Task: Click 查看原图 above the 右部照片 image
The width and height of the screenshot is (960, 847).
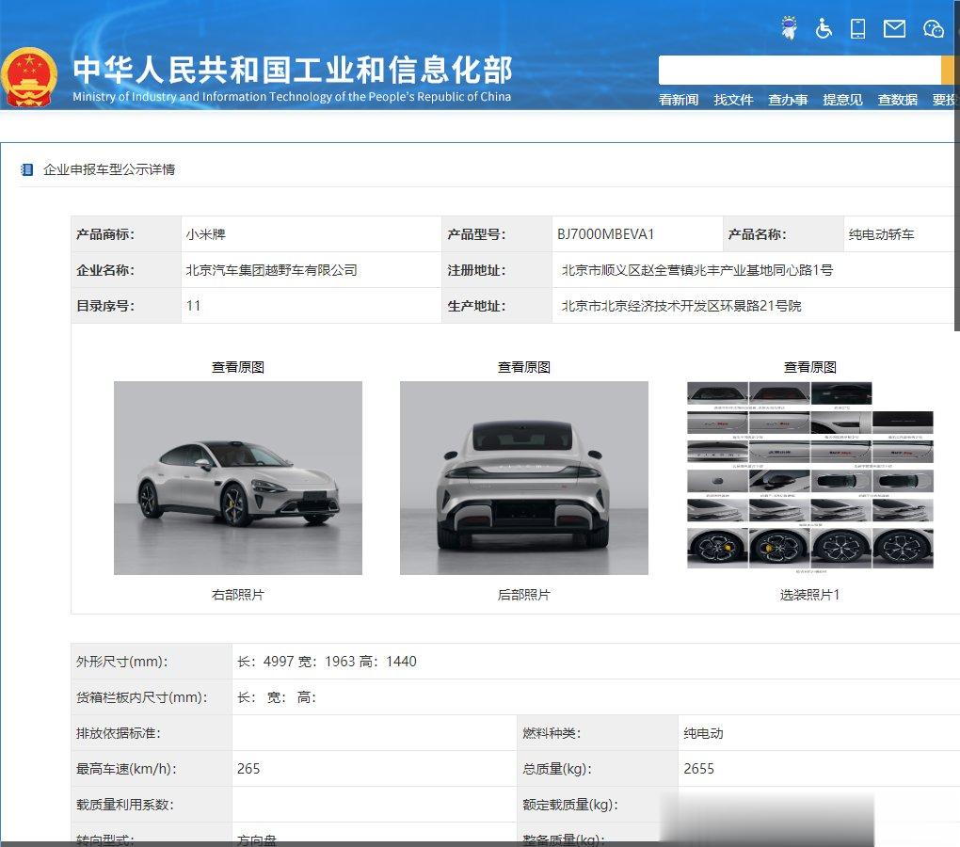Action: pos(237,367)
